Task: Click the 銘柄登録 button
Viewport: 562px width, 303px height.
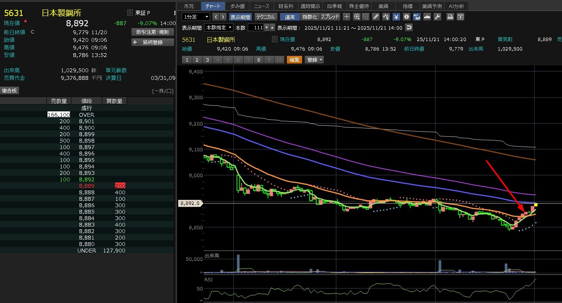Action: coord(152,42)
